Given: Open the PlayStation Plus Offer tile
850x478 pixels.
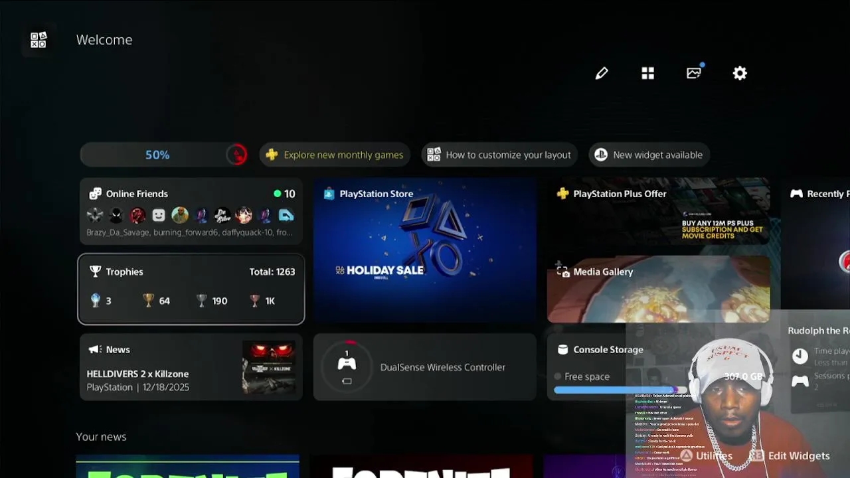Looking at the screenshot, I should pos(659,212).
